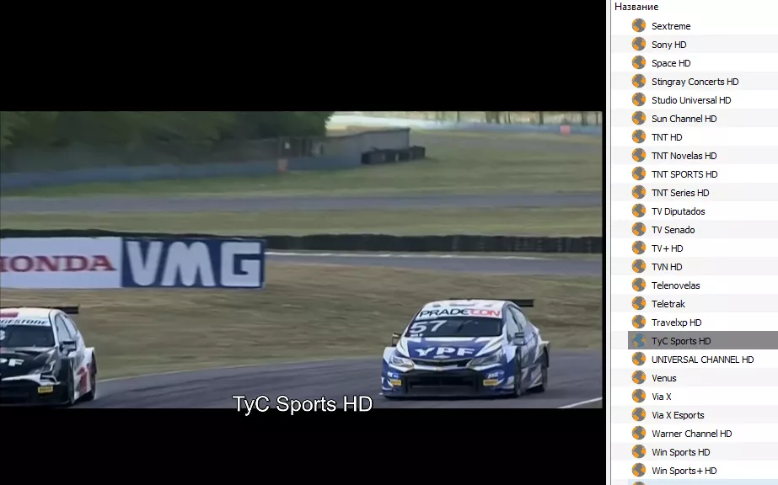This screenshot has width=778, height=485.
Task: Select the playing TyC Sports HD name
Action: pos(681,341)
